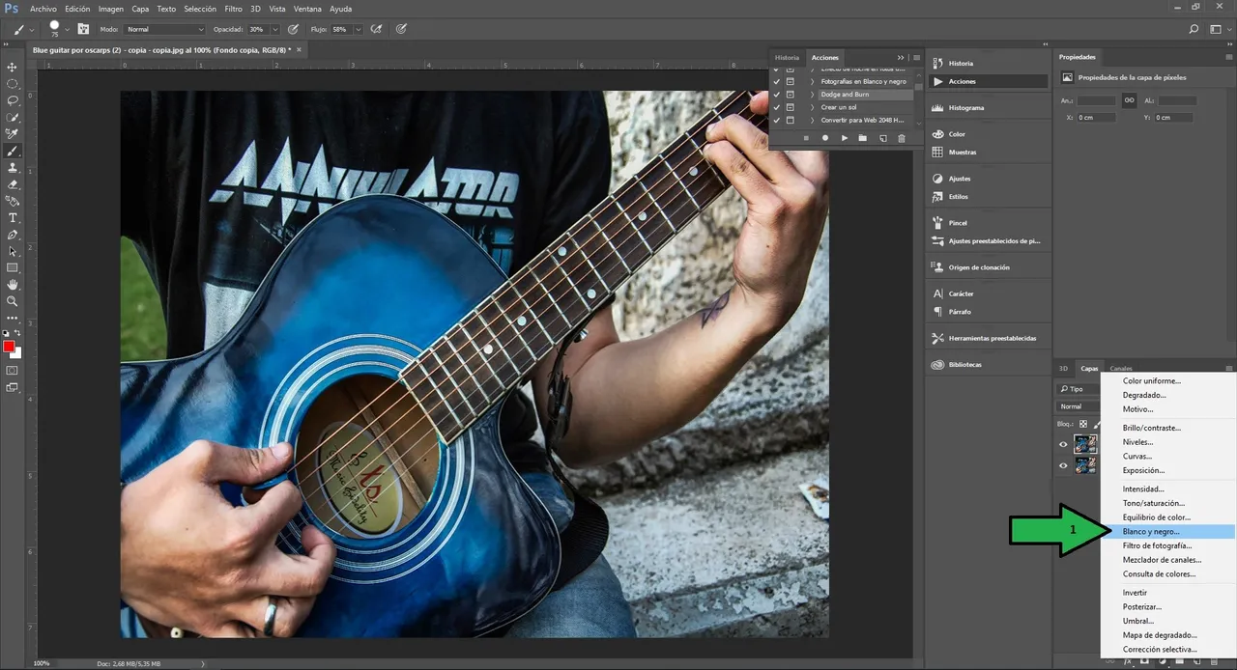Viewport: 1237px width, 670px height.
Task: Toggle pressure for opacity icon
Action: pos(293,29)
